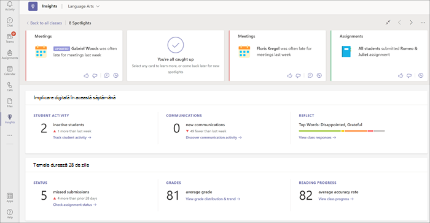Click the Reflect responses color bar

coord(342,131)
